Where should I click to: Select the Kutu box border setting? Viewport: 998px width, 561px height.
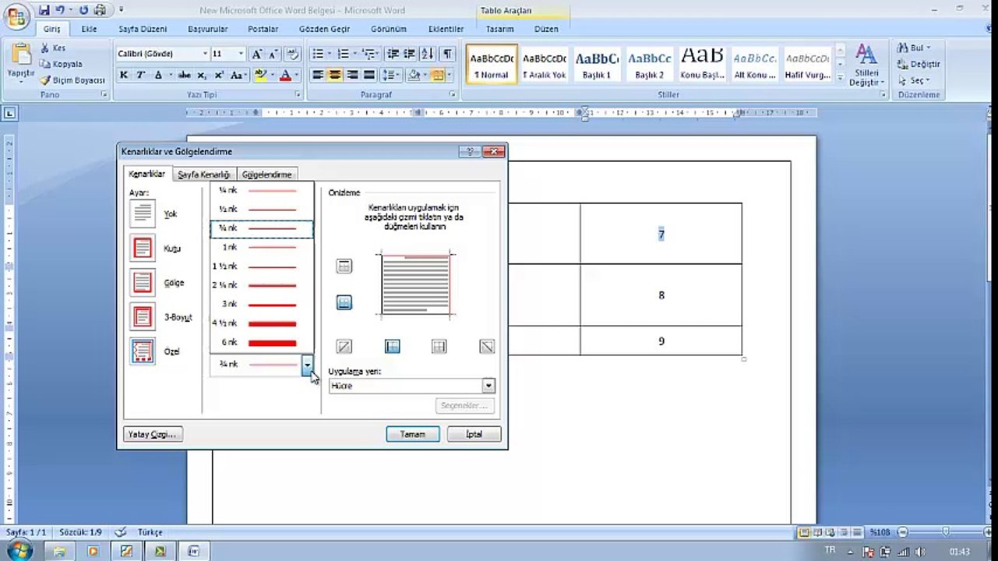[143, 249]
